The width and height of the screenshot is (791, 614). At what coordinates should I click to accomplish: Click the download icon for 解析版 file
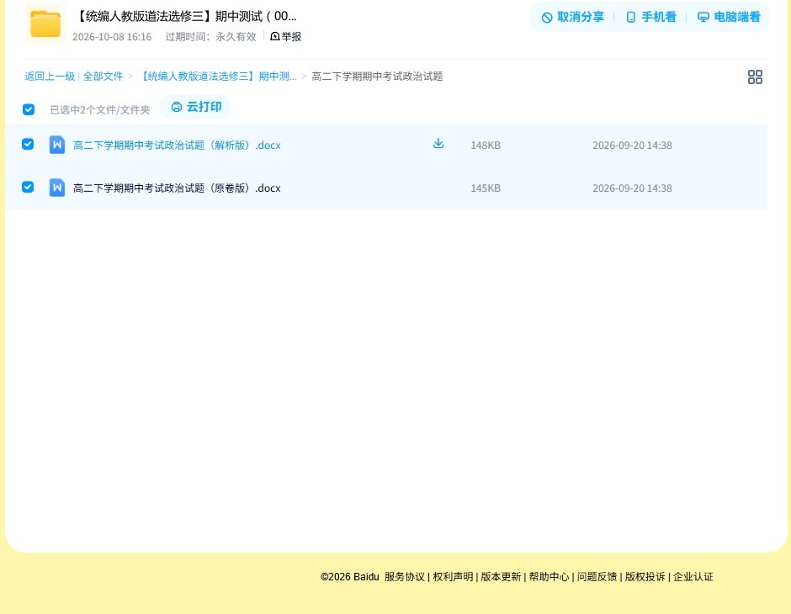pyautogui.click(x=438, y=144)
